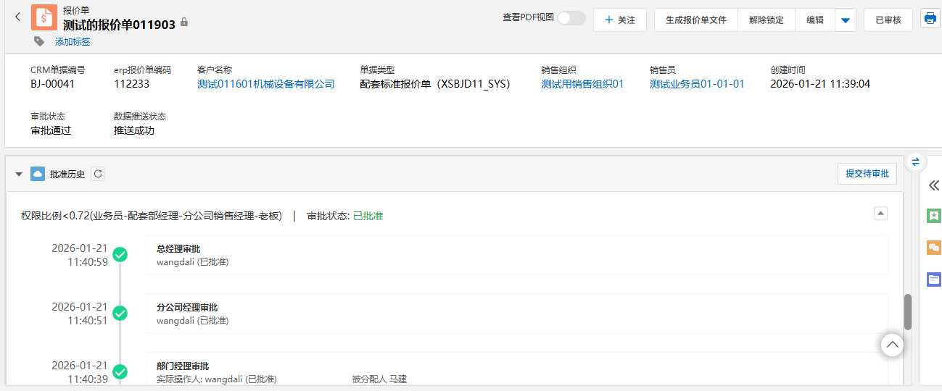Screen dimensions: 942x391
Task: Expand the right sidebar with double chevron
Action: click(x=933, y=185)
